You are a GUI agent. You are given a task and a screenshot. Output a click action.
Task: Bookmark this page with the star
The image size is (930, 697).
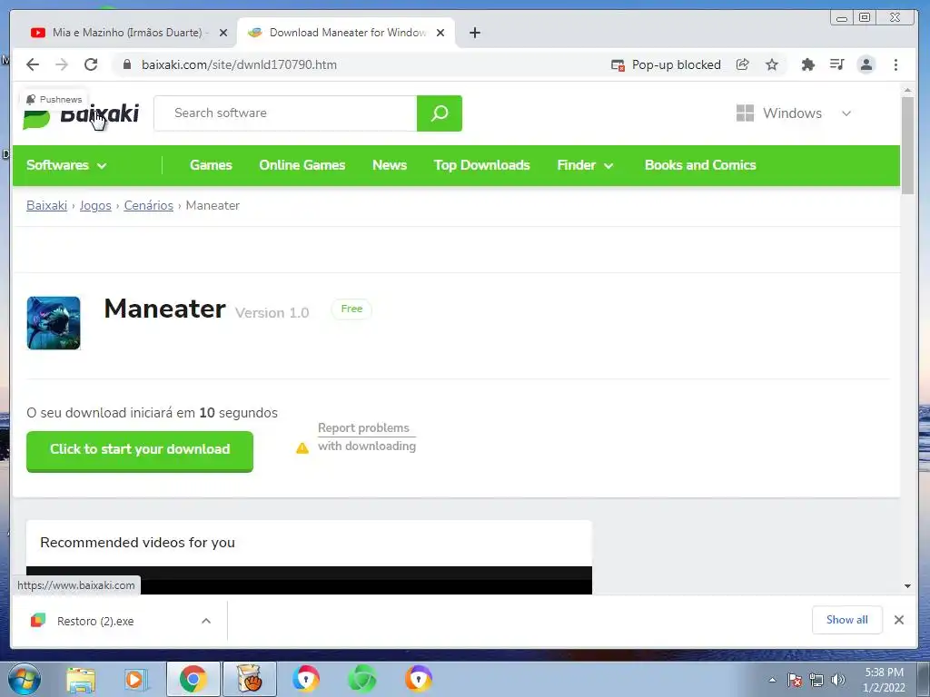[772, 64]
